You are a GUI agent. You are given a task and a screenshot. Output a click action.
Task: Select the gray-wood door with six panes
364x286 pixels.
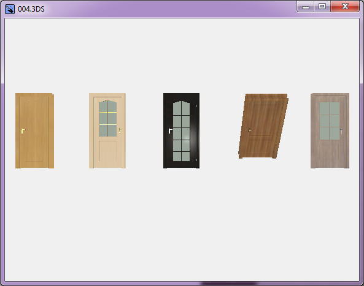[330, 131]
